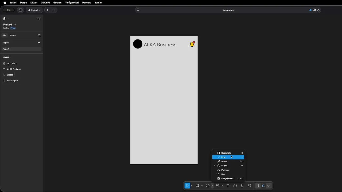The width and height of the screenshot is (342, 192).
Task: Open the Yer İşaretleri menu
Action: 72,2
